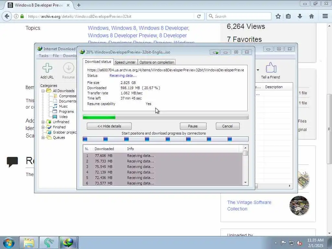Open the Windows Start button

(x=9, y=243)
